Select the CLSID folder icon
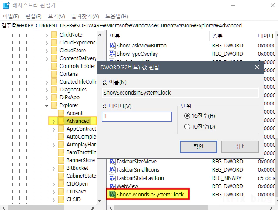This screenshot has height=210, width=278. tap(61, 200)
